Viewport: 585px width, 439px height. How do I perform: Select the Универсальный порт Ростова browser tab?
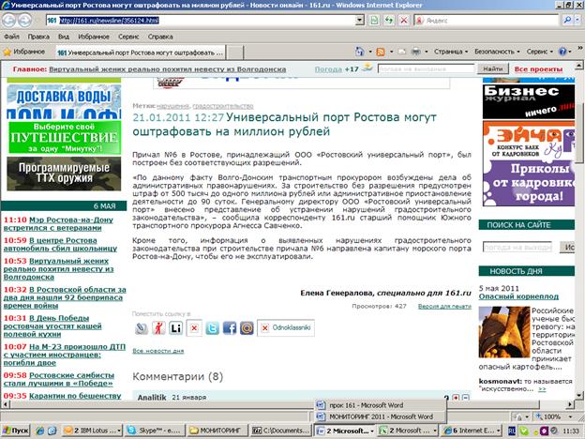pyautogui.click(x=141, y=53)
